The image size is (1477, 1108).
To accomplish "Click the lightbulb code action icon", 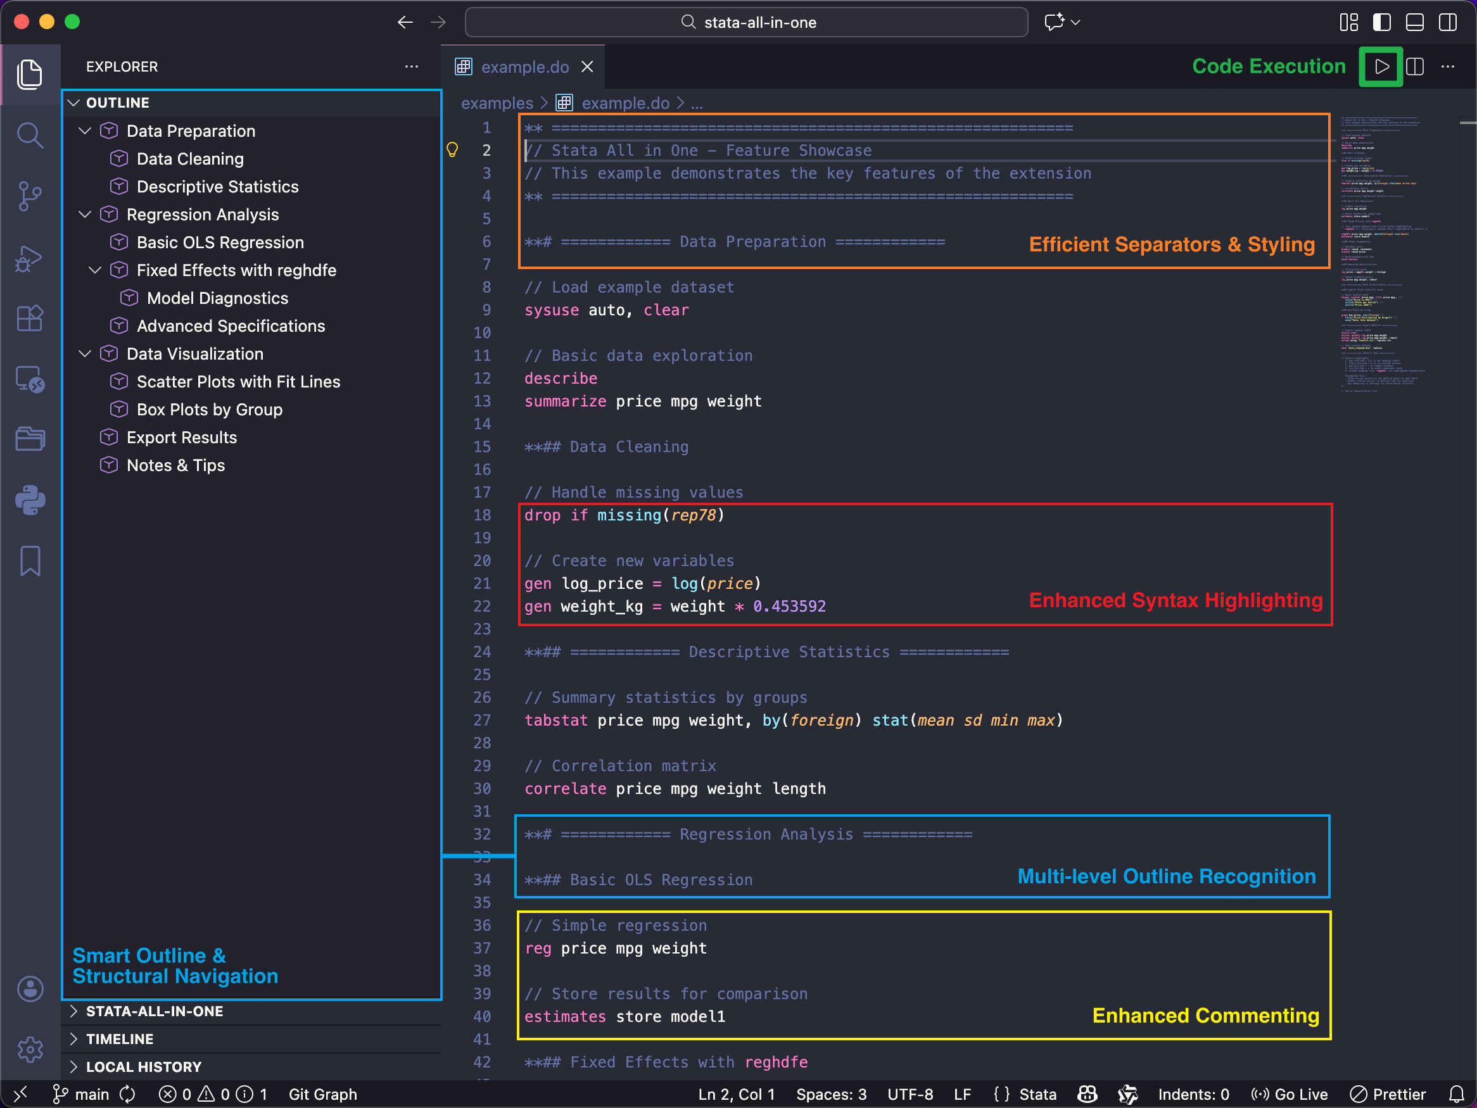I will click(x=452, y=149).
